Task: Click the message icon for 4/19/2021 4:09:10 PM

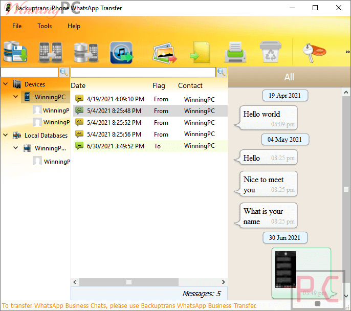Action: [79, 98]
